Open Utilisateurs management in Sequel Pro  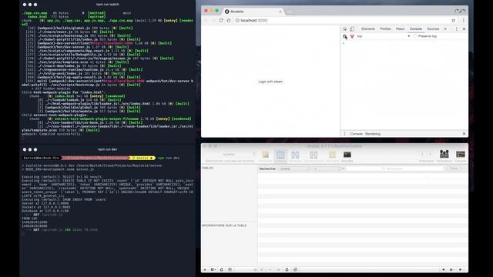[444, 155]
